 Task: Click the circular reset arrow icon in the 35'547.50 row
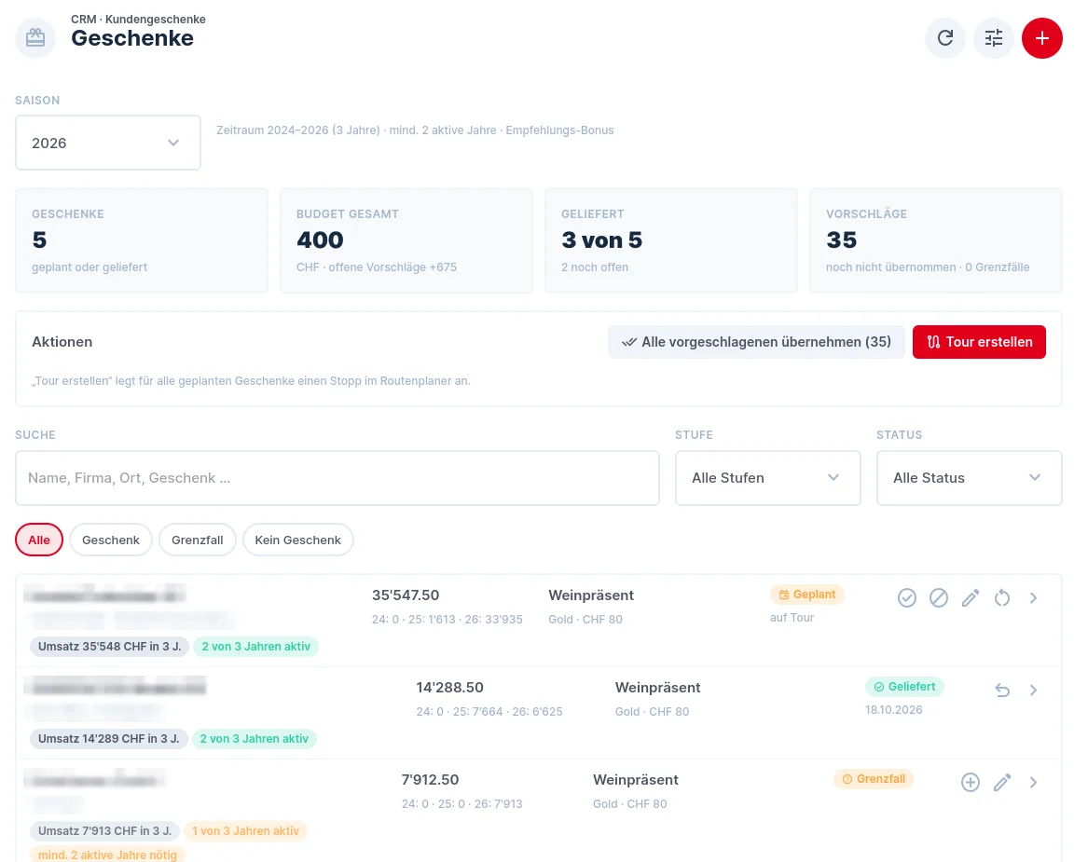click(x=1002, y=597)
